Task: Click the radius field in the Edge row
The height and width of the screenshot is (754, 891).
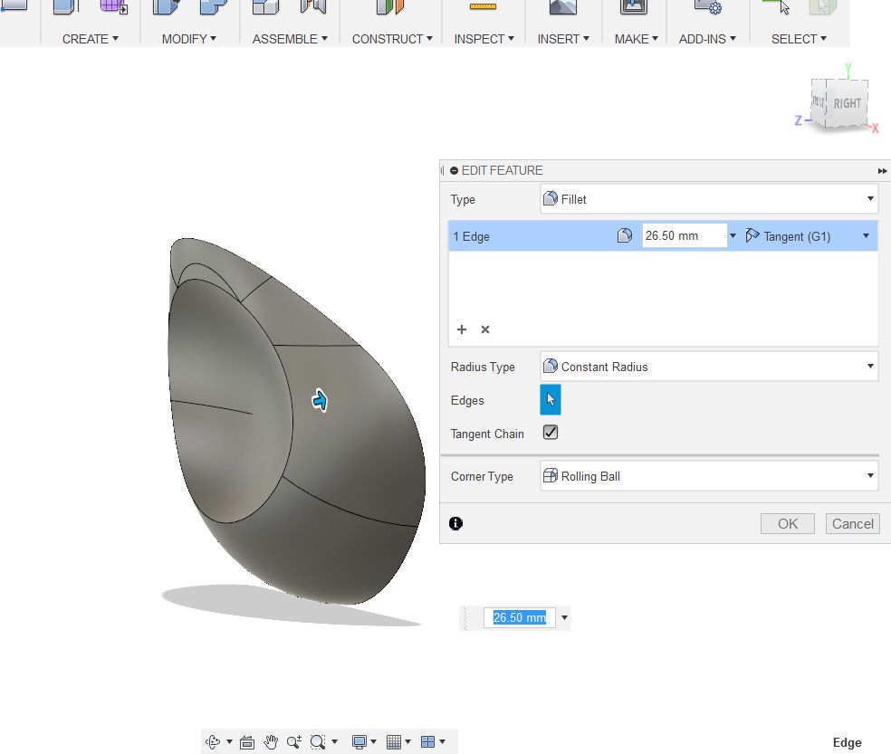Action: pos(685,236)
